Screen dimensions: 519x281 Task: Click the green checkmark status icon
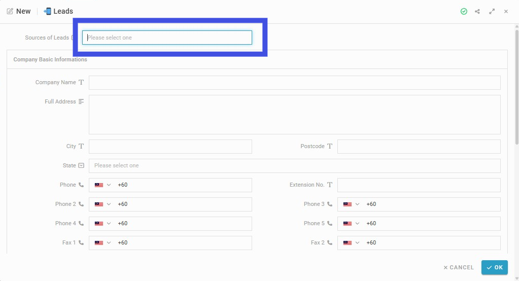click(464, 12)
